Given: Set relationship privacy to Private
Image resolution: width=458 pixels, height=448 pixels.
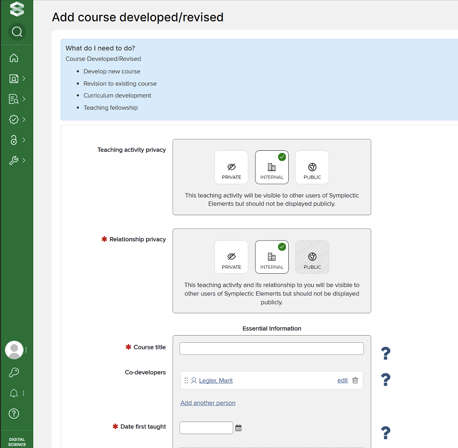Looking at the screenshot, I should coord(231,257).
